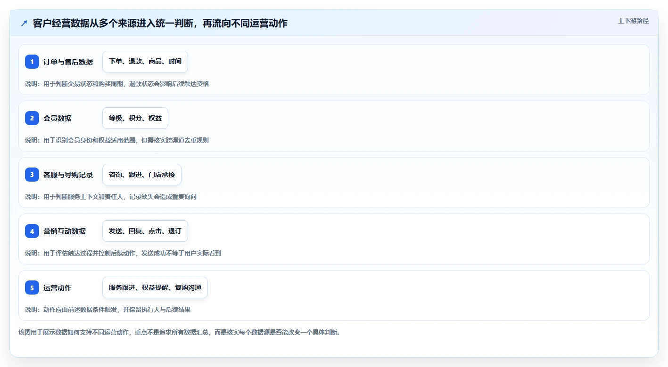
Task: Click the note about 发送成功不等于用户实际看到
Action: click(x=123, y=253)
